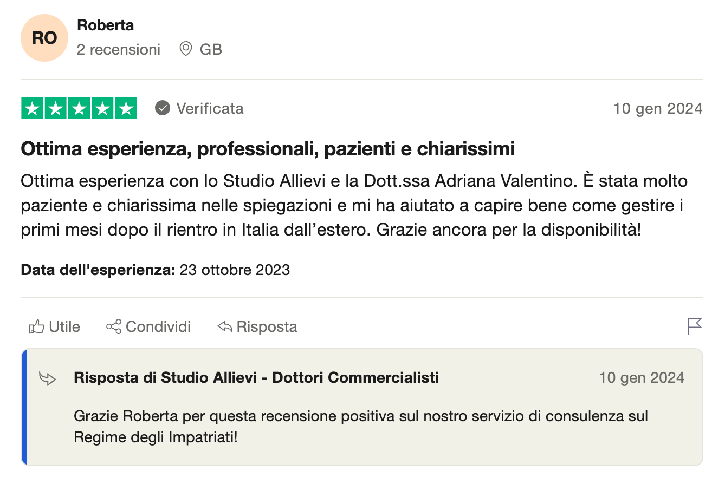
Task: Click the review date 10 gen 2024
Action: [x=657, y=108]
